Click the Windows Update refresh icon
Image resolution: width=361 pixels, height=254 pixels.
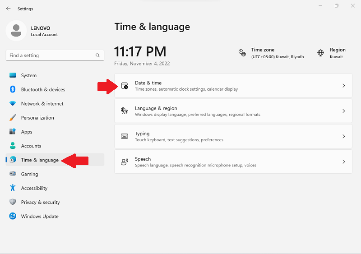tap(13, 217)
